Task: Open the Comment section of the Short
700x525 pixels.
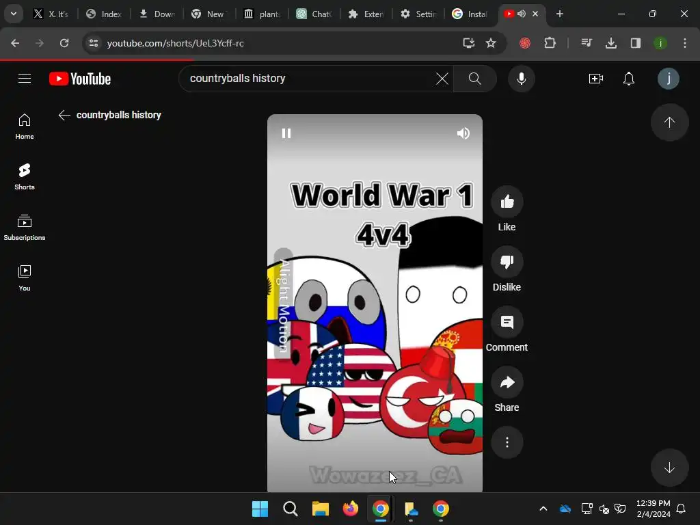Action: (507, 323)
